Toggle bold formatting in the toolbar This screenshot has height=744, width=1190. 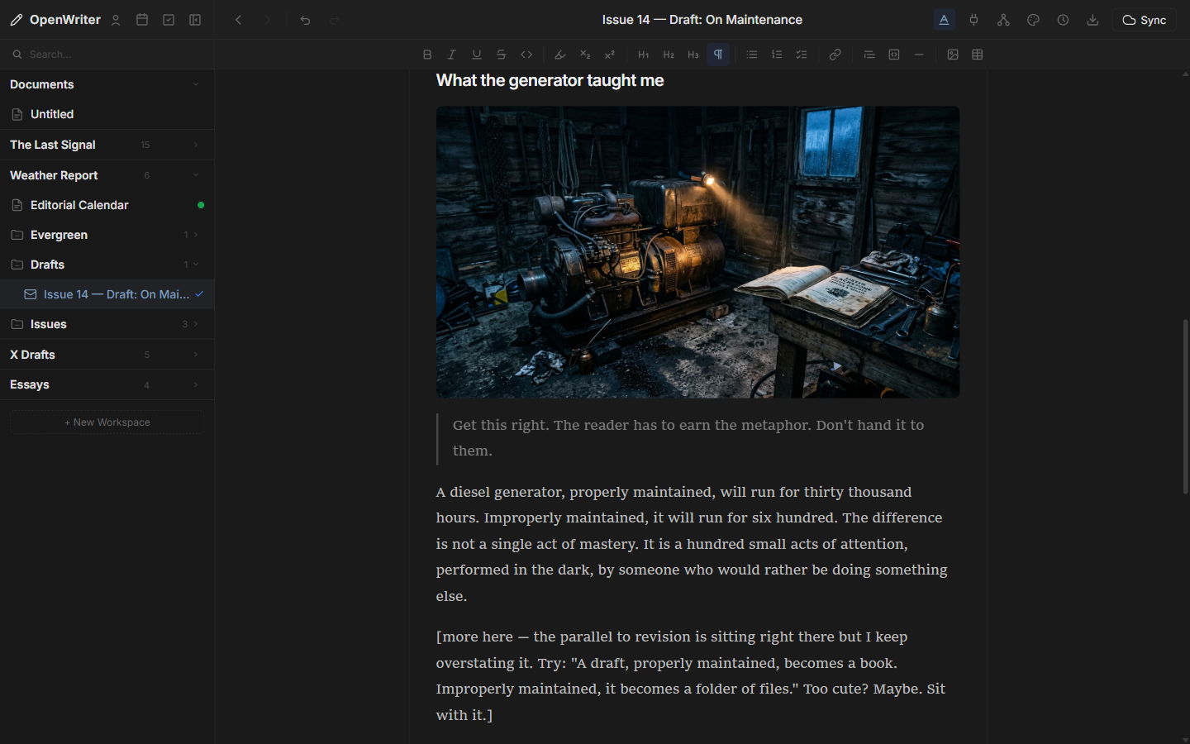(427, 54)
